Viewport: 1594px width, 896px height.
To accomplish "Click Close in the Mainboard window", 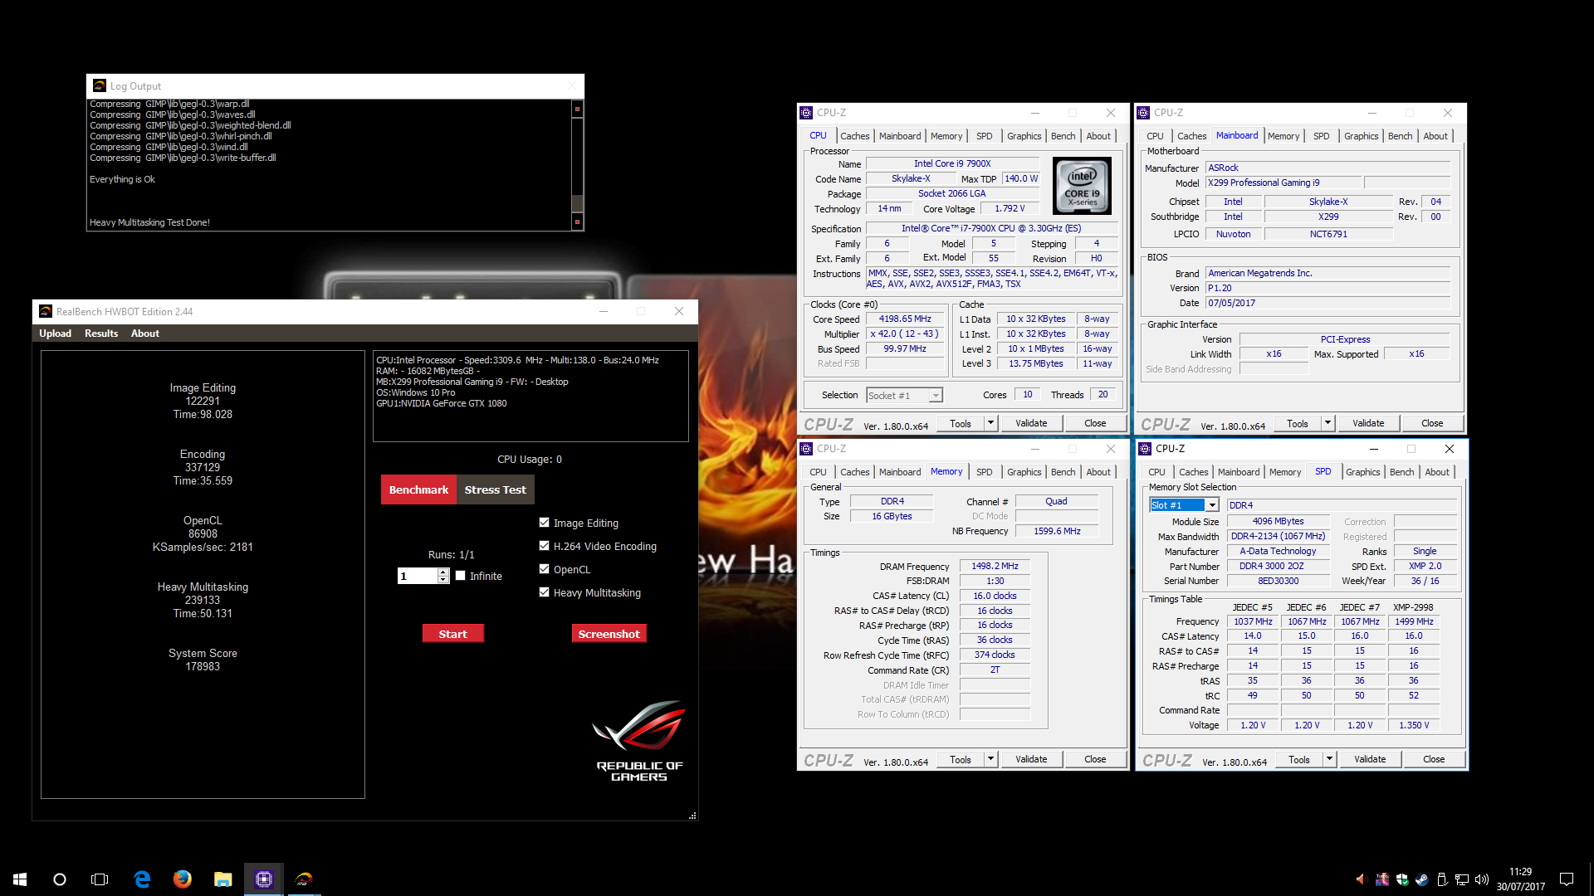I will click(1432, 423).
